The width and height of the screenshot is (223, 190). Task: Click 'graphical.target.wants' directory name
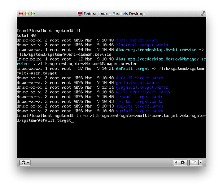pos(142,87)
